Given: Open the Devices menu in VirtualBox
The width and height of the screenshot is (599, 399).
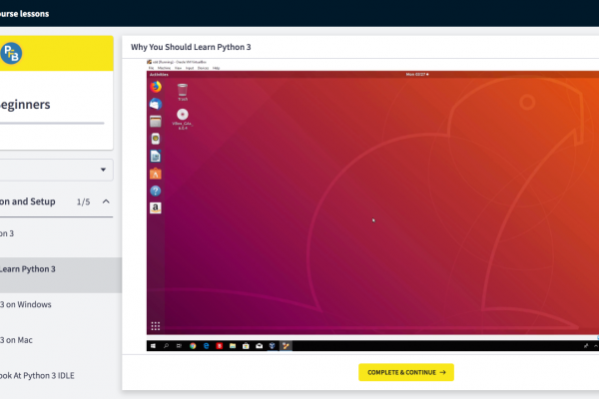Looking at the screenshot, I should coord(203,68).
